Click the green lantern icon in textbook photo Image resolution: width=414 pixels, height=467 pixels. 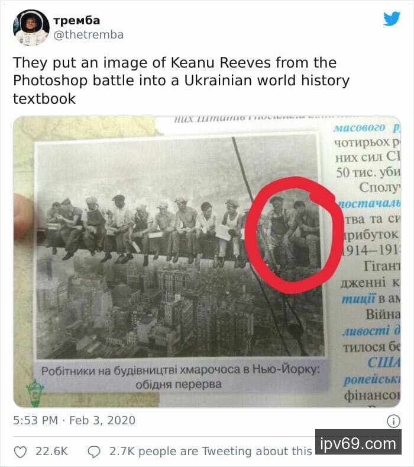tap(35, 393)
